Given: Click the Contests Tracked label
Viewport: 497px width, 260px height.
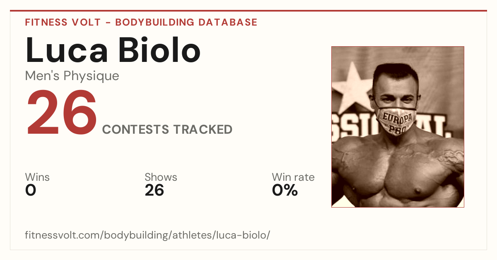Looking at the screenshot, I should coord(167,130).
